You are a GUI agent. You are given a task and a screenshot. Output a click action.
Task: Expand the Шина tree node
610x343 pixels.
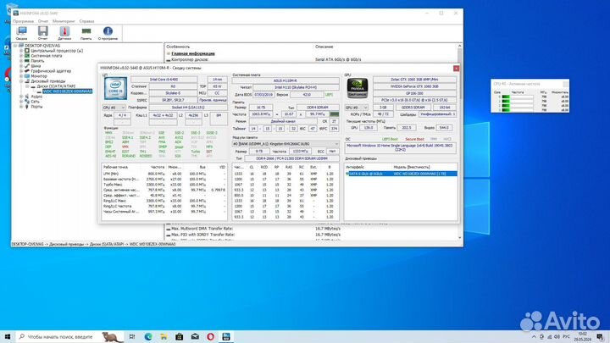click(21, 66)
